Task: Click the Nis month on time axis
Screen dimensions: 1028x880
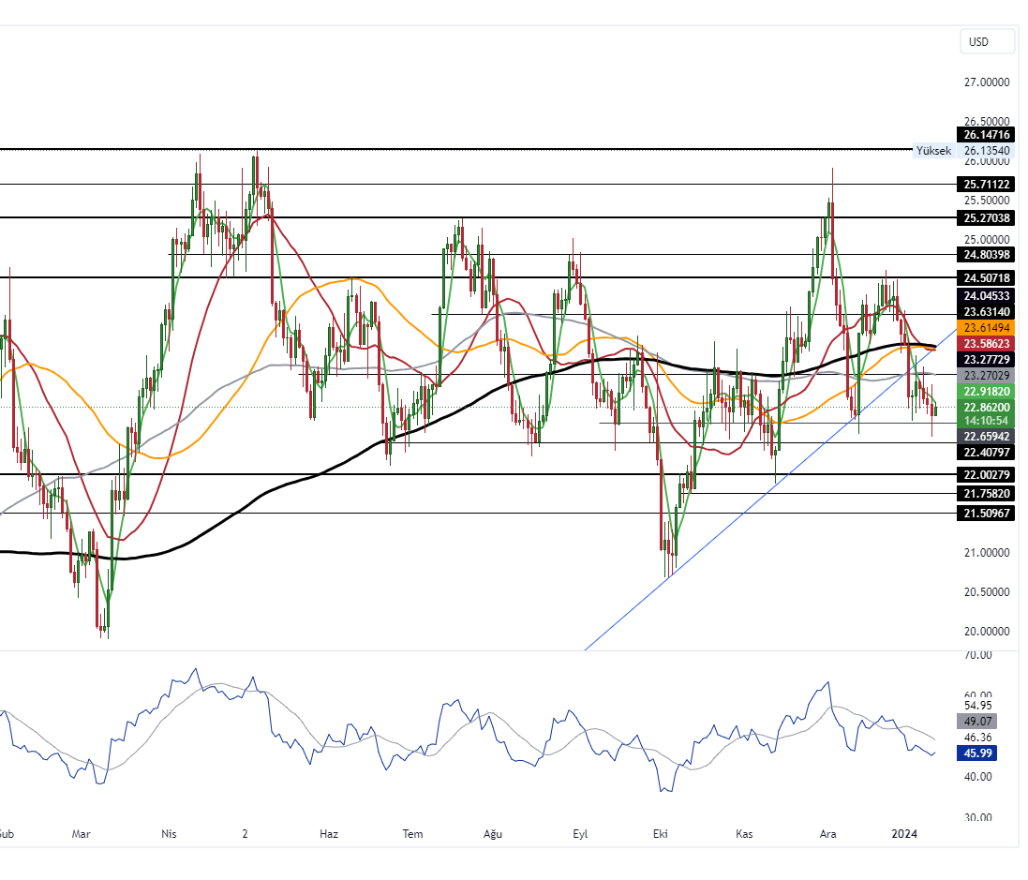Action: click(x=169, y=833)
